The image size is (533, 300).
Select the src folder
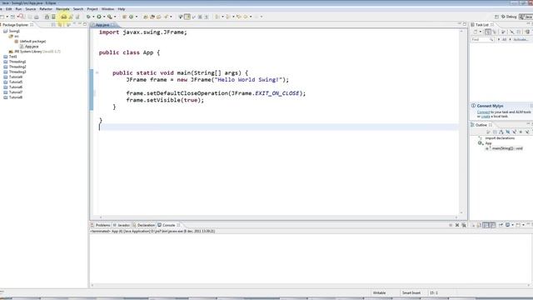tap(14, 36)
